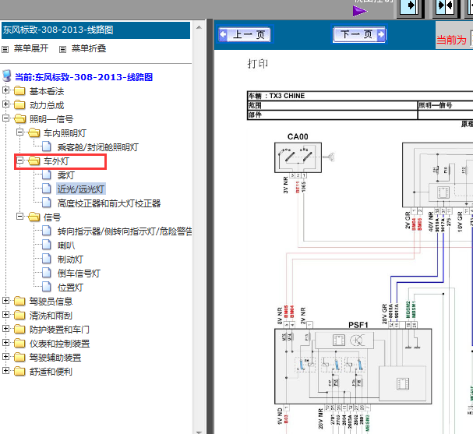Click the page icon beside 近光/远光灯
Screen dimensions: 473x434
pyautogui.click(x=47, y=189)
